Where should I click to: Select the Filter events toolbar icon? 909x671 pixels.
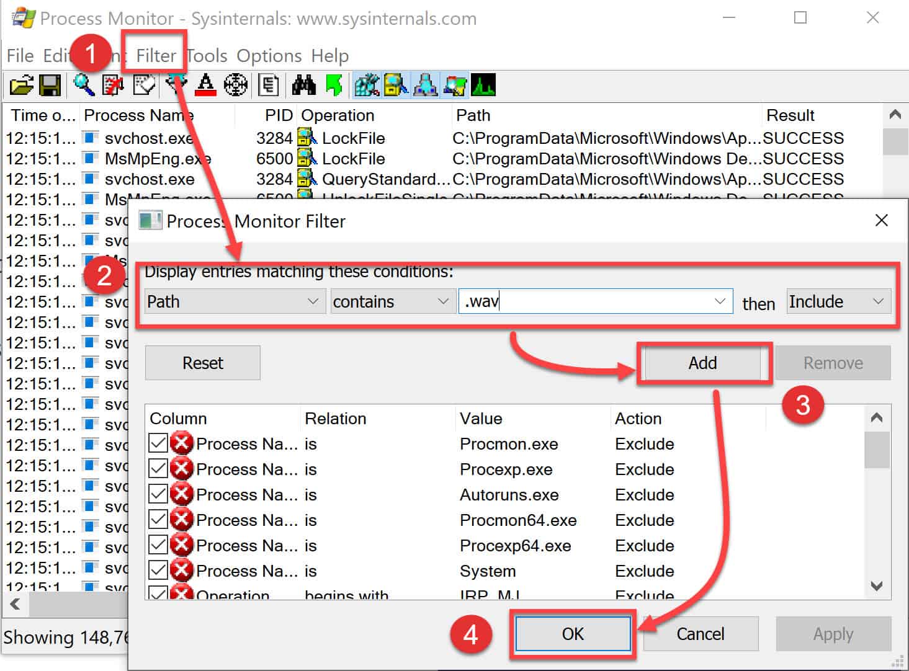point(175,85)
